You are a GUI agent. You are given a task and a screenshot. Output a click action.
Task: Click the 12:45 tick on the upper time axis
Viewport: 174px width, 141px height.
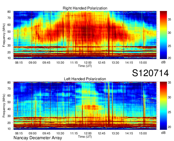(x=102, y=63)
